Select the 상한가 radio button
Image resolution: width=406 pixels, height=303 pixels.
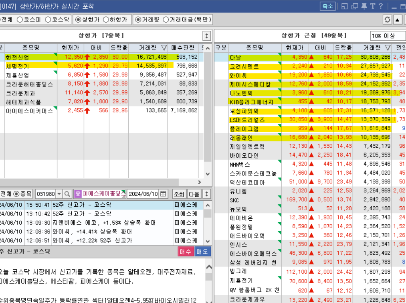tap(78, 20)
